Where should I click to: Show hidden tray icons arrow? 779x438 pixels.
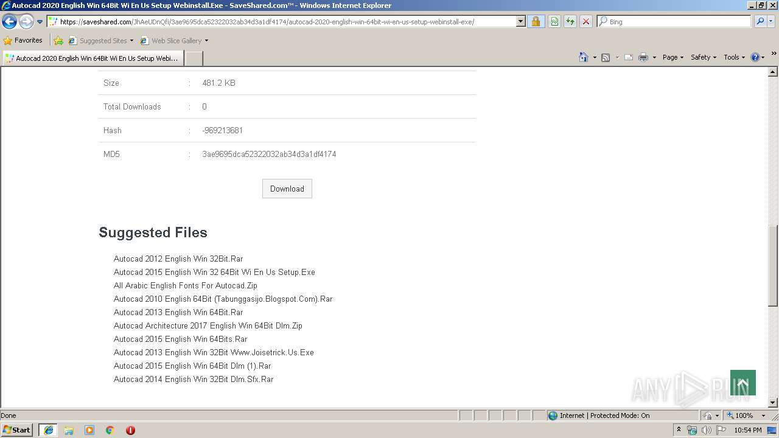click(679, 430)
